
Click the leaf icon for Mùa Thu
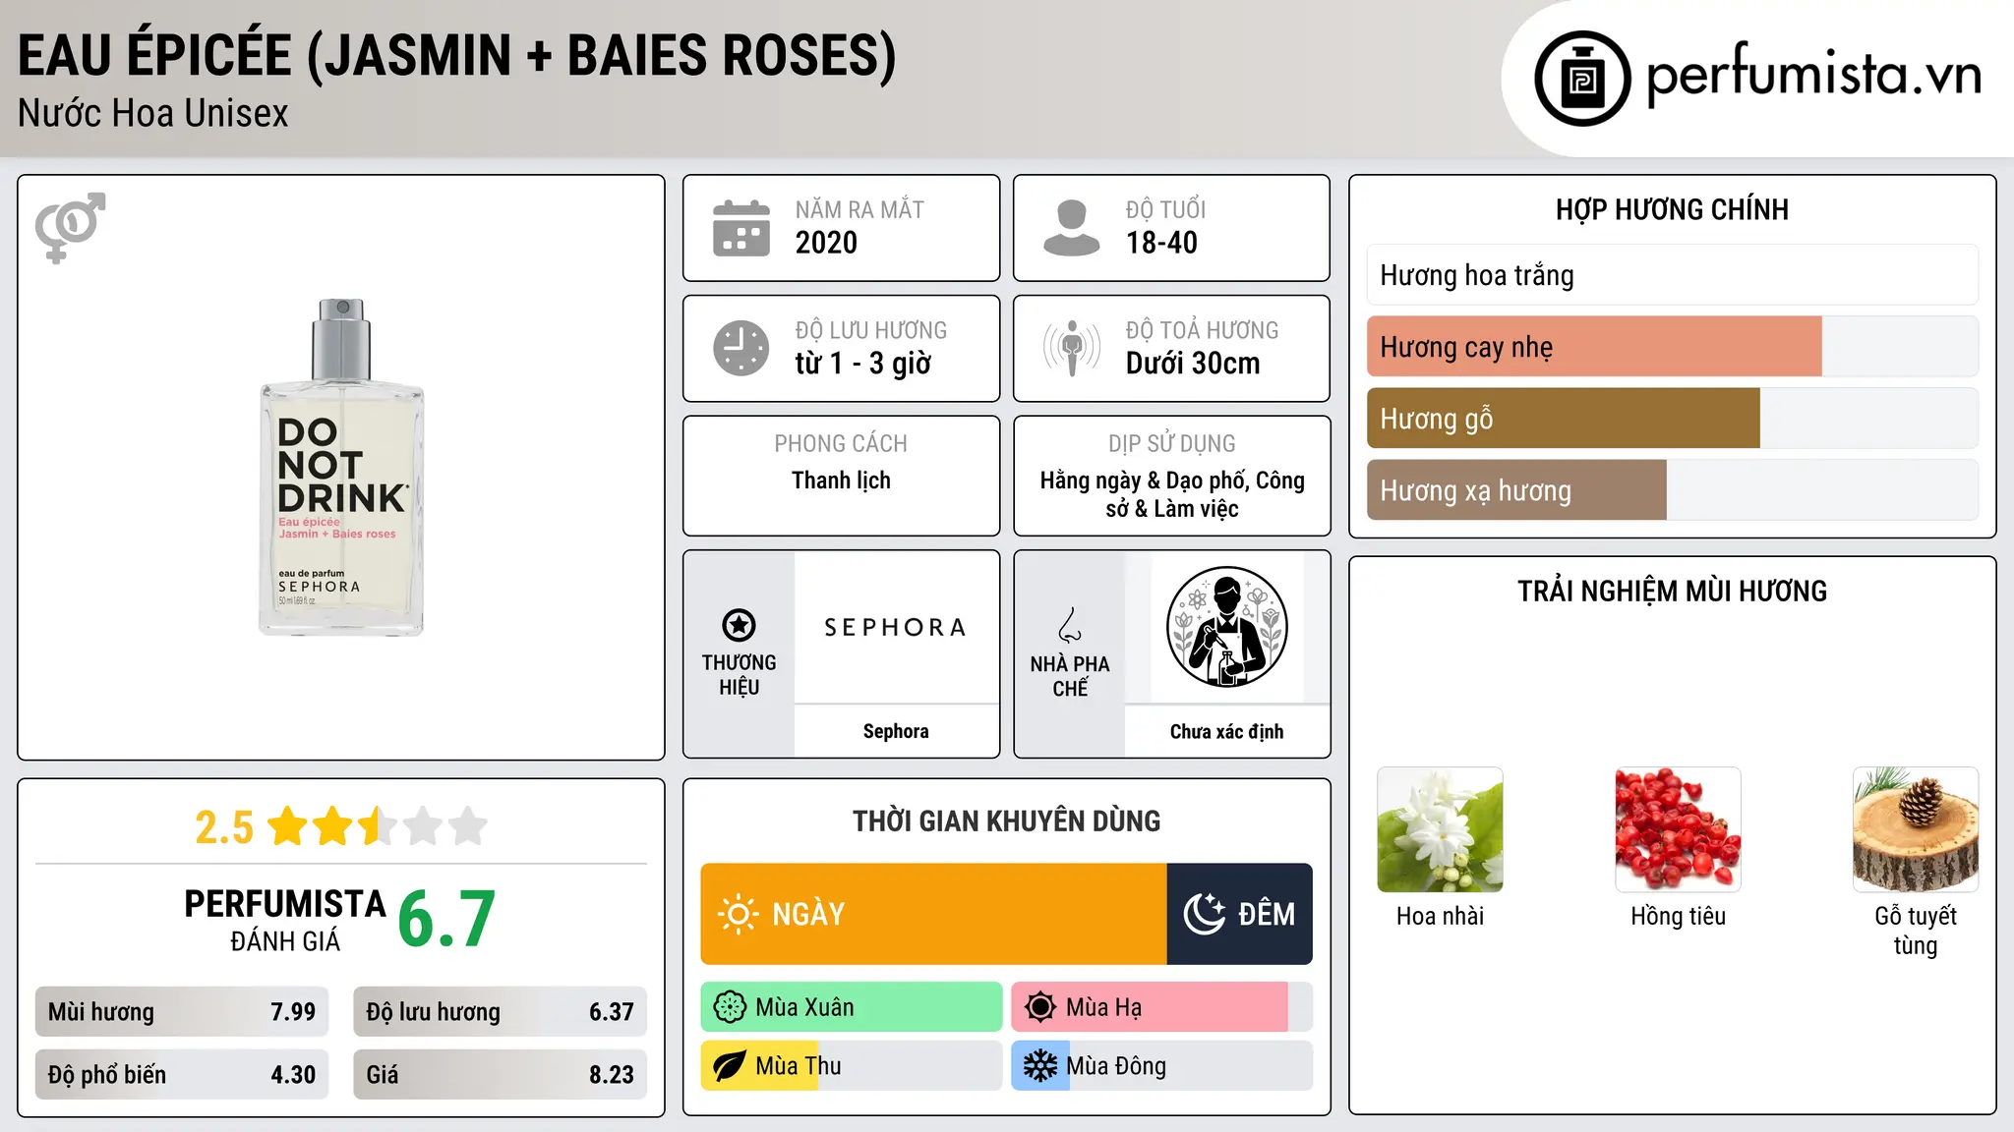click(730, 1066)
